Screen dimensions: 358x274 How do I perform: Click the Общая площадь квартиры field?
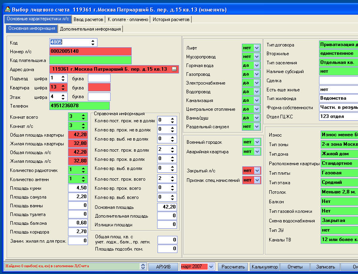78,135
